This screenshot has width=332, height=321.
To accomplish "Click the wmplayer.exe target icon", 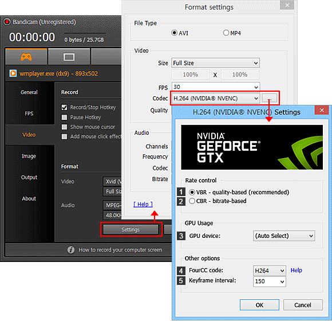I will (x=13, y=73).
